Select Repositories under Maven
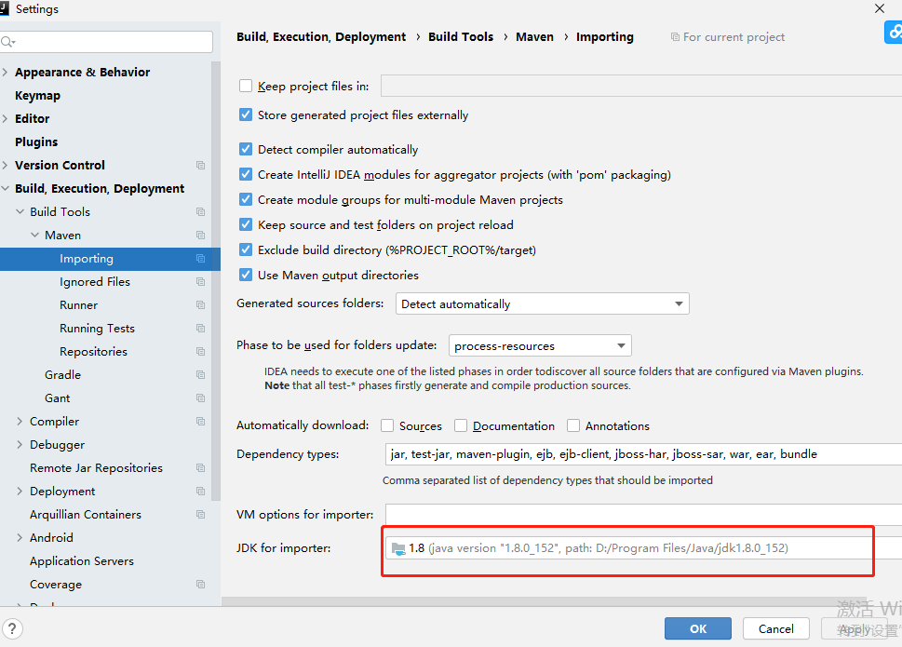Screen dimensions: 902x647 pyautogui.click(x=94, y=351)
